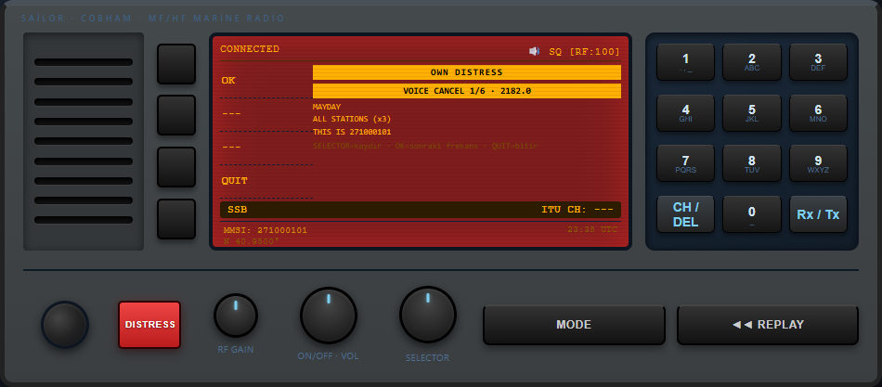882x387 pixels.
Task: Click the unlabeled round knob left of DISTRESS
Action: 65,325
